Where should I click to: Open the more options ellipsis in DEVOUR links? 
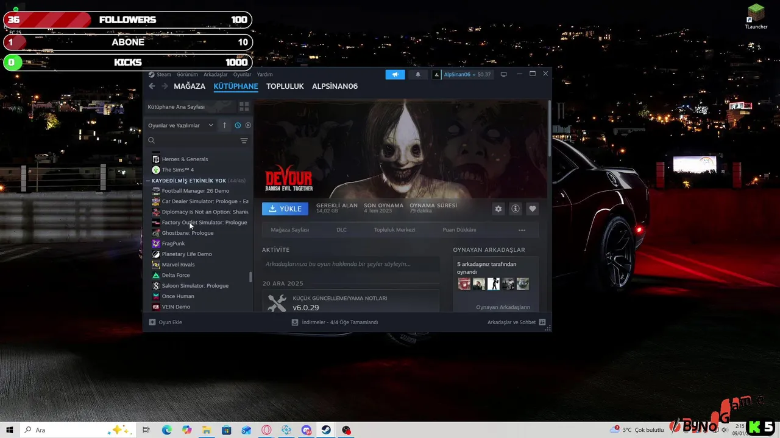tap(522, 230)
